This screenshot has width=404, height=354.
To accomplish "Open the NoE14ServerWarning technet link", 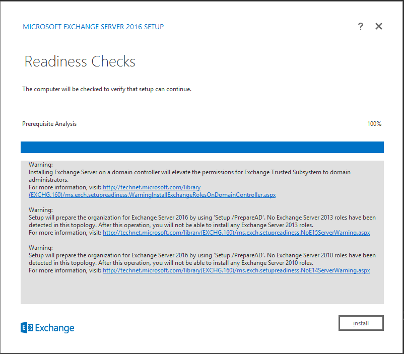I will click(236, 270).
